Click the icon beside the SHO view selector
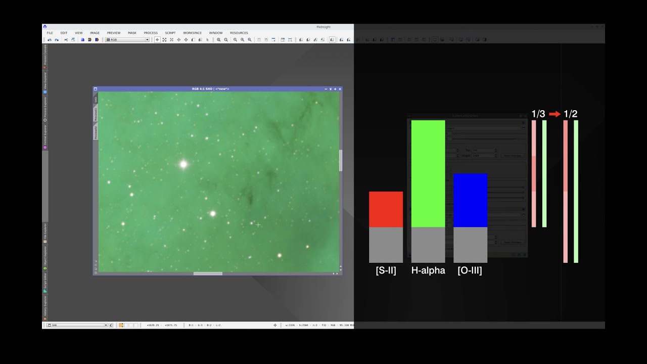This screenshot has width=647, height=364. [x=111, y=325]
